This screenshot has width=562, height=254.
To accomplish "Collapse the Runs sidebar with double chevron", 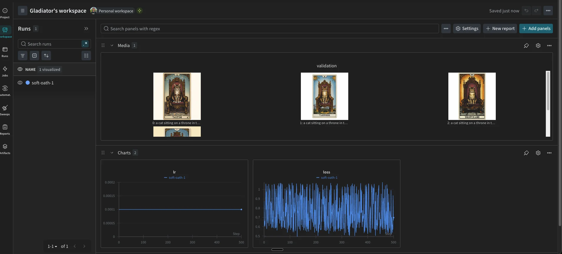I will tap(86, 29).
